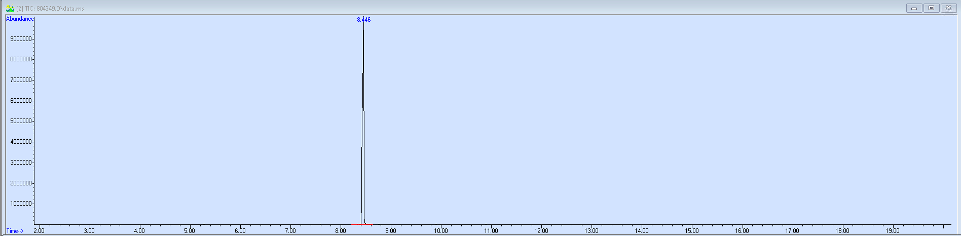The width and height of the screenshot is (961, 236).
Task: Click the 2.00 time axis label
Action: coord(39,231)
